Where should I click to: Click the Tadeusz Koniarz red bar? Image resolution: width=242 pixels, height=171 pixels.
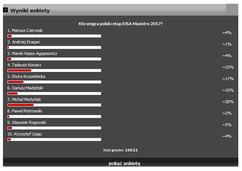(x=19, y=71)
